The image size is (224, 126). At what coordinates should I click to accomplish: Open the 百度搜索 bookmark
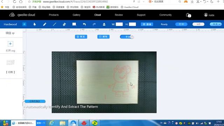pos(58,7)
